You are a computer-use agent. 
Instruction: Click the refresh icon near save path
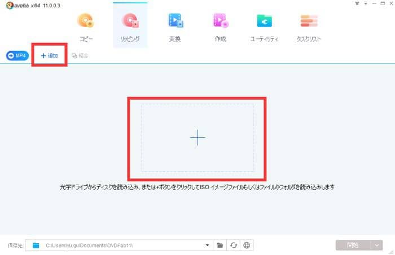234,245
